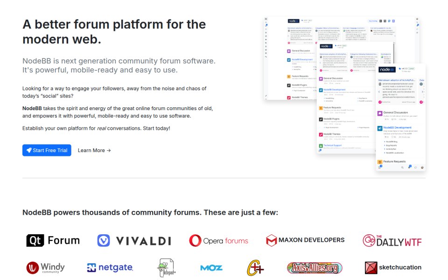The height and width of the screenshot is (280, 448).
Task: Click the heading 'A better forum platform'
Action: coord(114,32)
